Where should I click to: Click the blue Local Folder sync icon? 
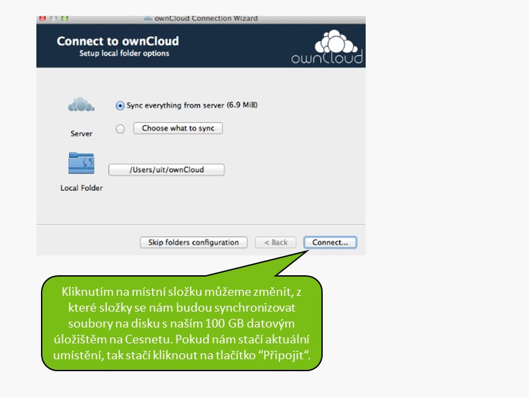[81, 163]
